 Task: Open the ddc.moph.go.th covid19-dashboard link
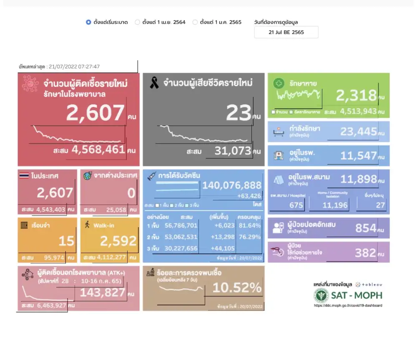tap(348, 305)
